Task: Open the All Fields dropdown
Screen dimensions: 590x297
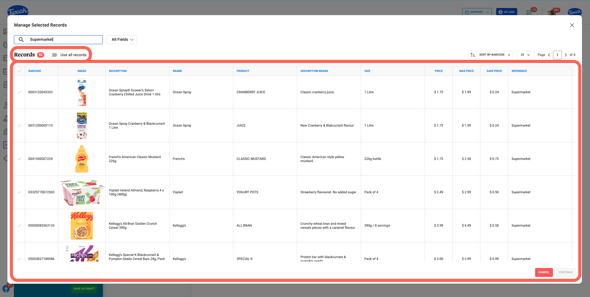Action: coord(122,40)
